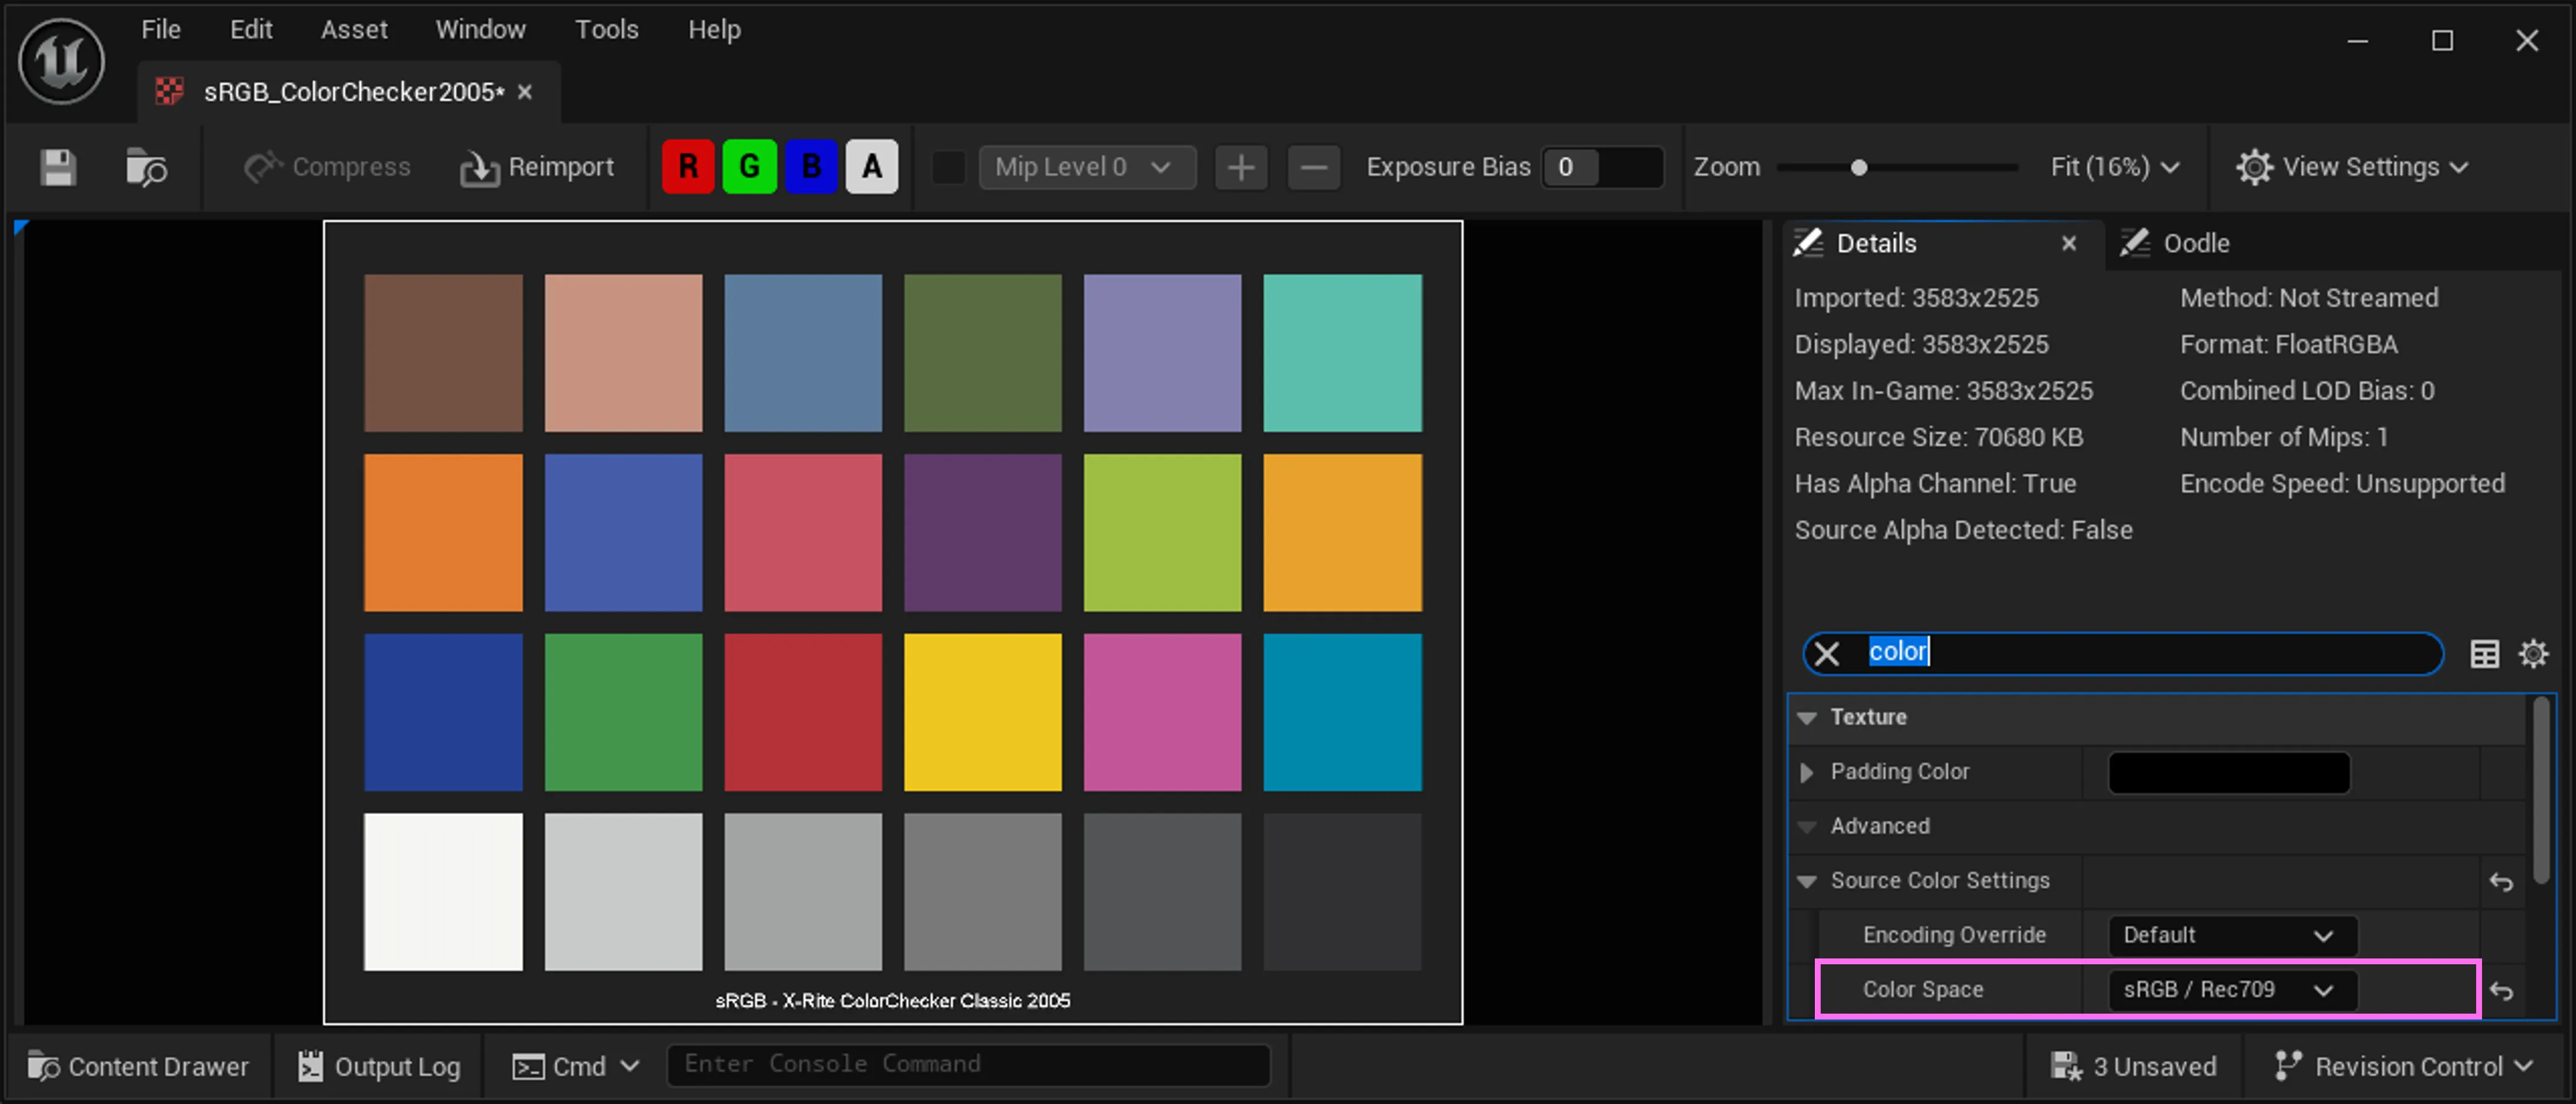The height and width of the screenshot is (1104, 2576).
Task: Open the Tools menu
Action: point(606,29)
